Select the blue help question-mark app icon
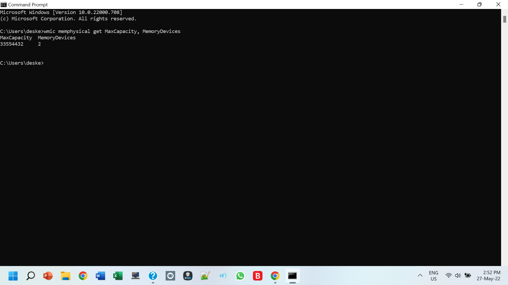Image resolution: width=508 pixels, height=285 pixels. pos(153,276)
